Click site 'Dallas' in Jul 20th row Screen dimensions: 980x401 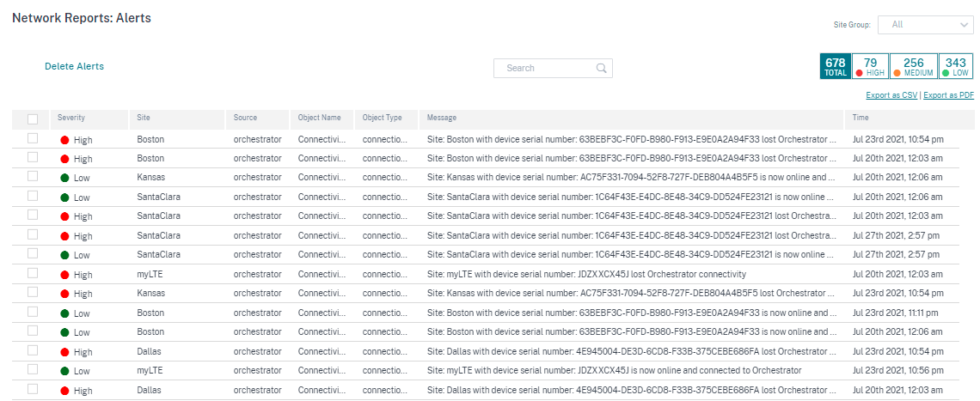(149, 390)
